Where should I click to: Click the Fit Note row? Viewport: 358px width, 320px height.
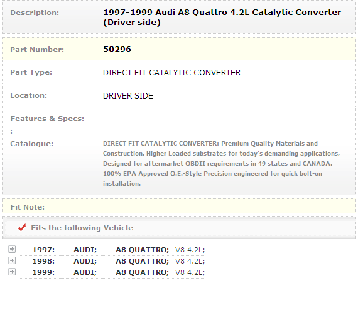pyautogui.click(x=179, y=207)
